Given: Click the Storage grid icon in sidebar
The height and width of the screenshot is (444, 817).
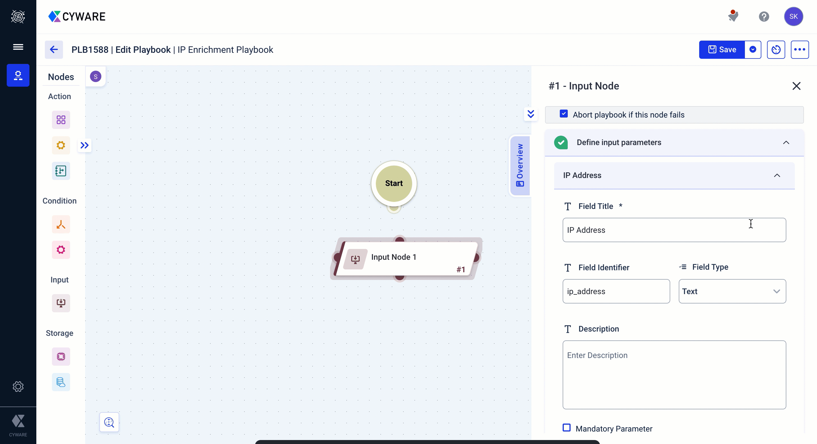Looking at the screenshot, I should [x=61, y=357].
